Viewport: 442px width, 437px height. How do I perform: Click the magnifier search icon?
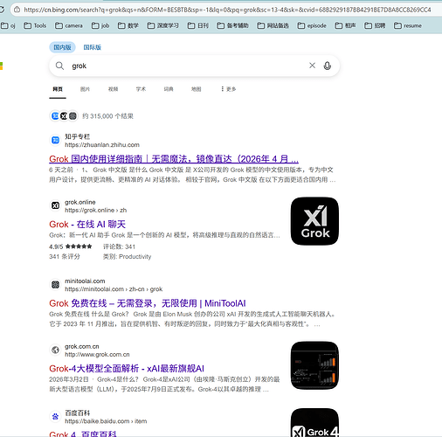click(x=59, y=66)
